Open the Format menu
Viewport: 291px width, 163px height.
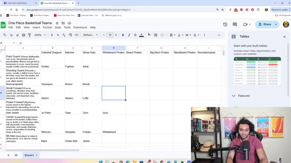pyautogui.click(x=47, y=27)
